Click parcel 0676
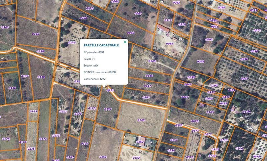The image size is (267, 161). coord(195,121)
